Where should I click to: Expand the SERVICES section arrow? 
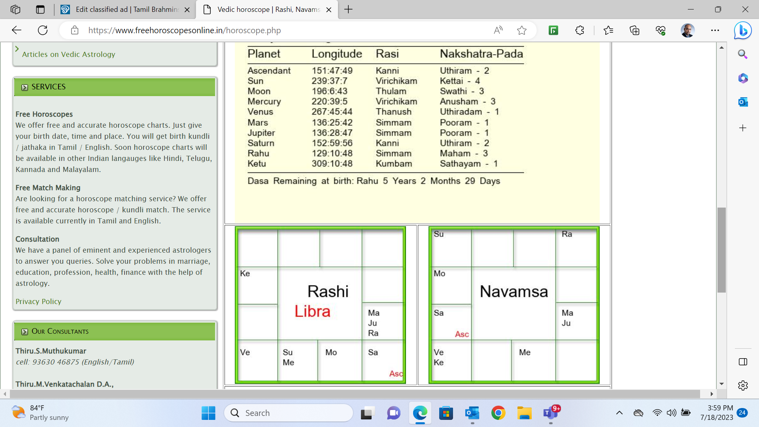25,87
